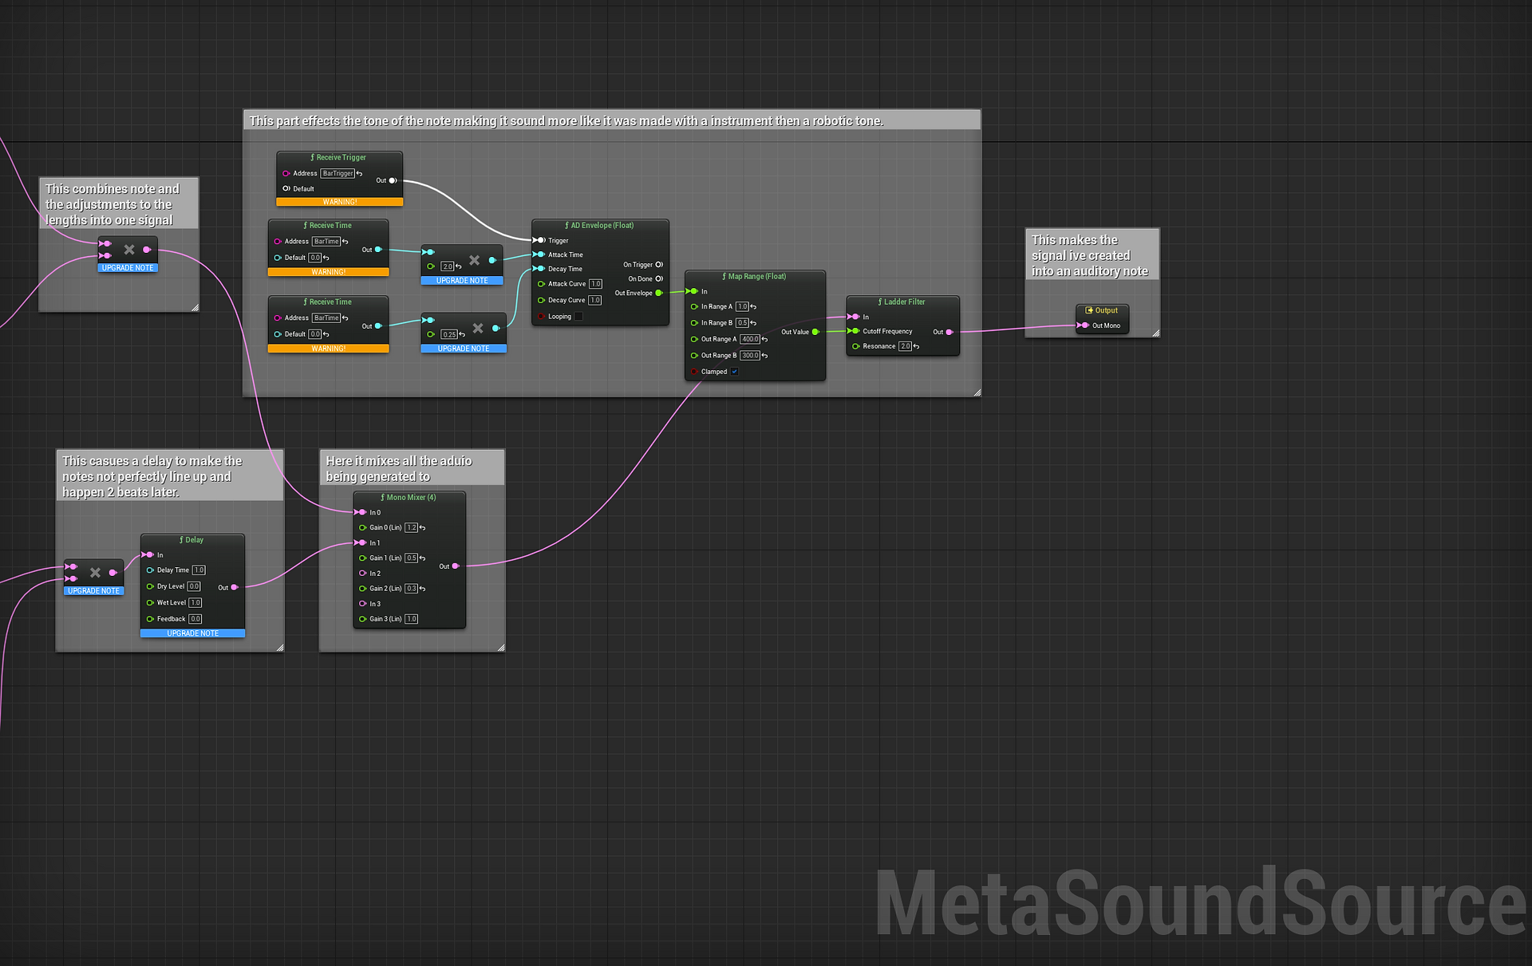This screenshot has height=966, width=1532.
Task: Click the multiply icon on the 2.0 node
Action: pyautogui.click(x=475, y=260)
